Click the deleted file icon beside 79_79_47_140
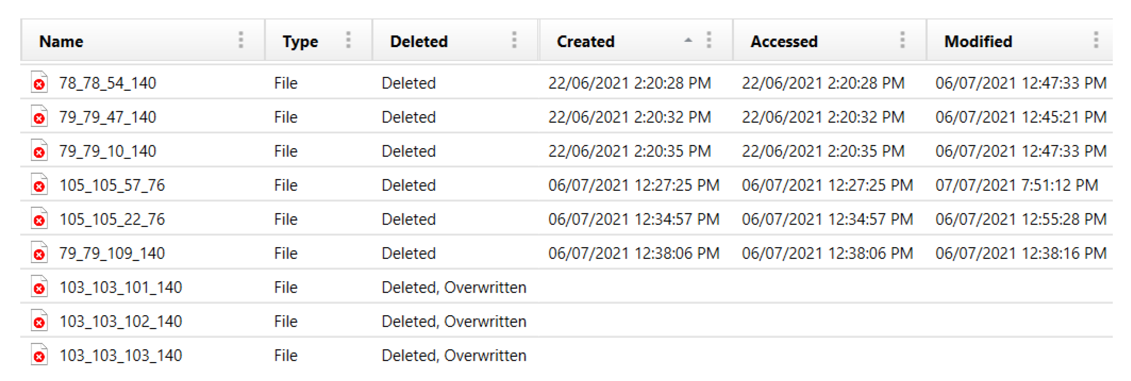Viewport: 1131px width, 381px height. (39, 117)
